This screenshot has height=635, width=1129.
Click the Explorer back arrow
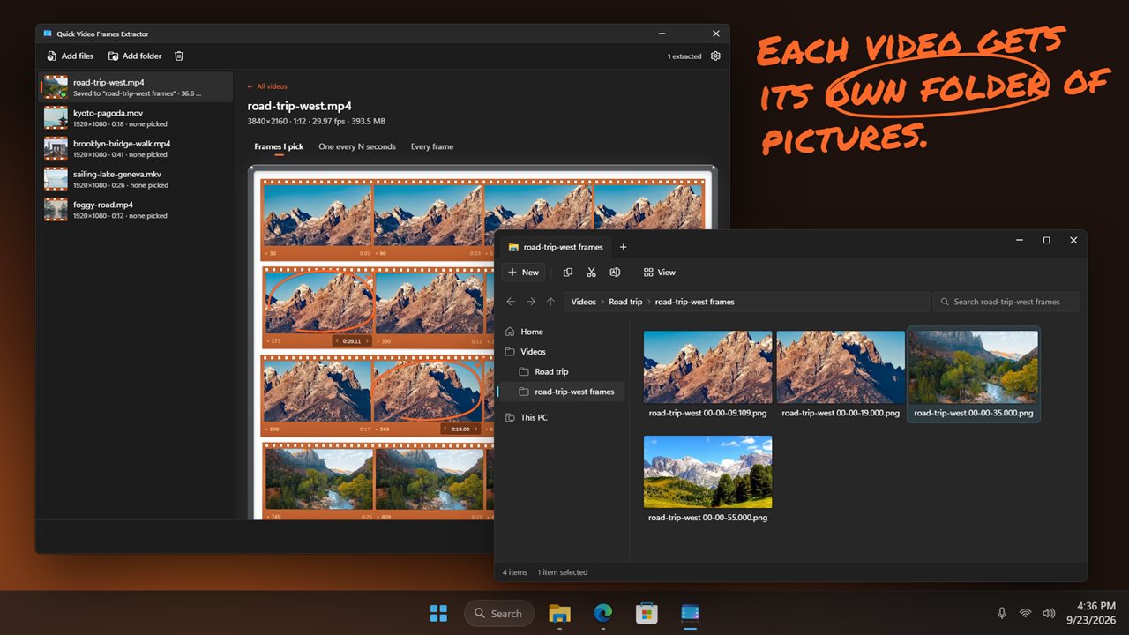[x=511, y=302]
